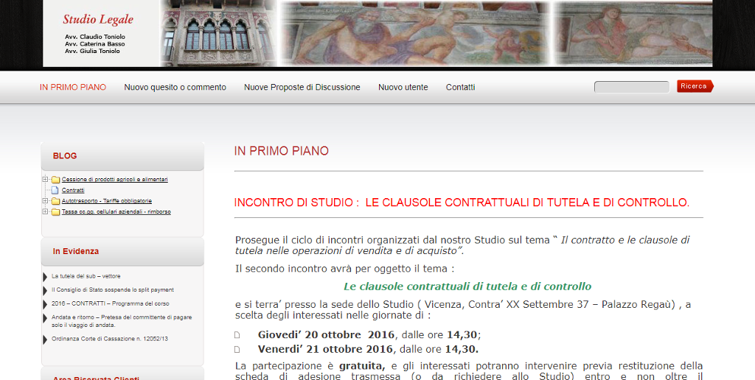The height and width of the screenshot is (380, 755).
Task: Click folder icon beside Tassa cc.gg. cellulari aziendali
Action: click(55, 211)
